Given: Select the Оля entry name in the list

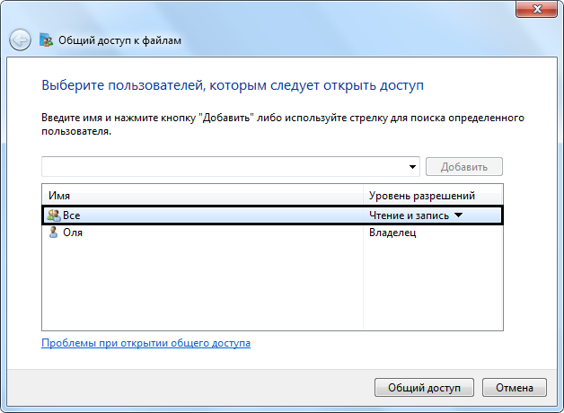Looking at the screenshot, I should (x=74, y=233).
